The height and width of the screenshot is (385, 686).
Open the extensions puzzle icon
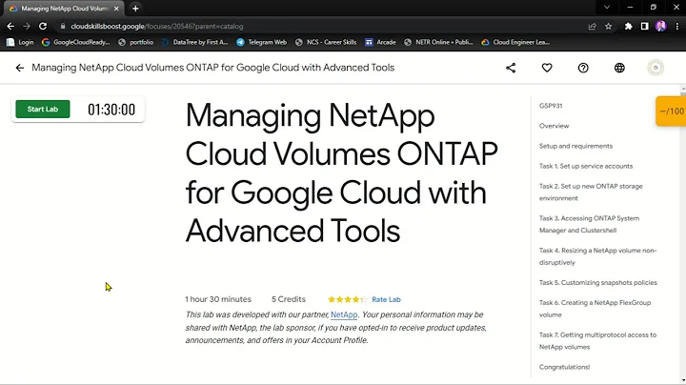[629, 27]
